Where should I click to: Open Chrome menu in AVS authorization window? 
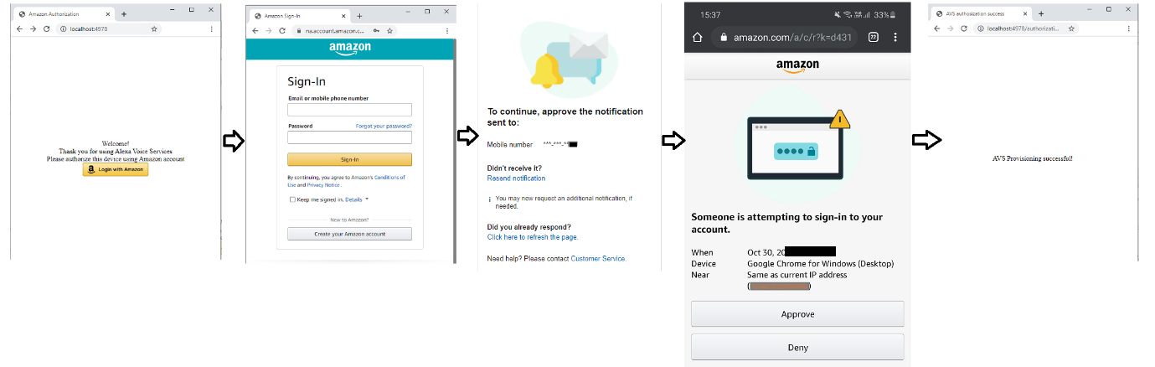[x=1127, y=28]
